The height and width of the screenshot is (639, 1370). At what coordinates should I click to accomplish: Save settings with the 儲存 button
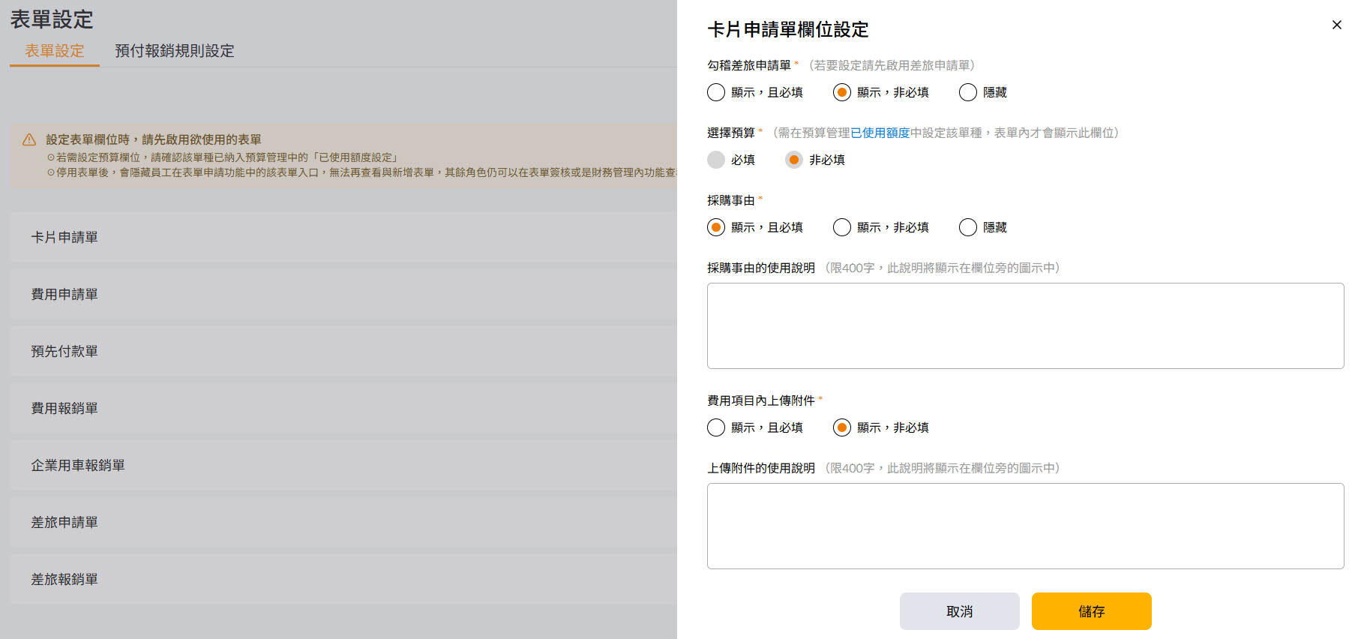[x=1092, y=611]
